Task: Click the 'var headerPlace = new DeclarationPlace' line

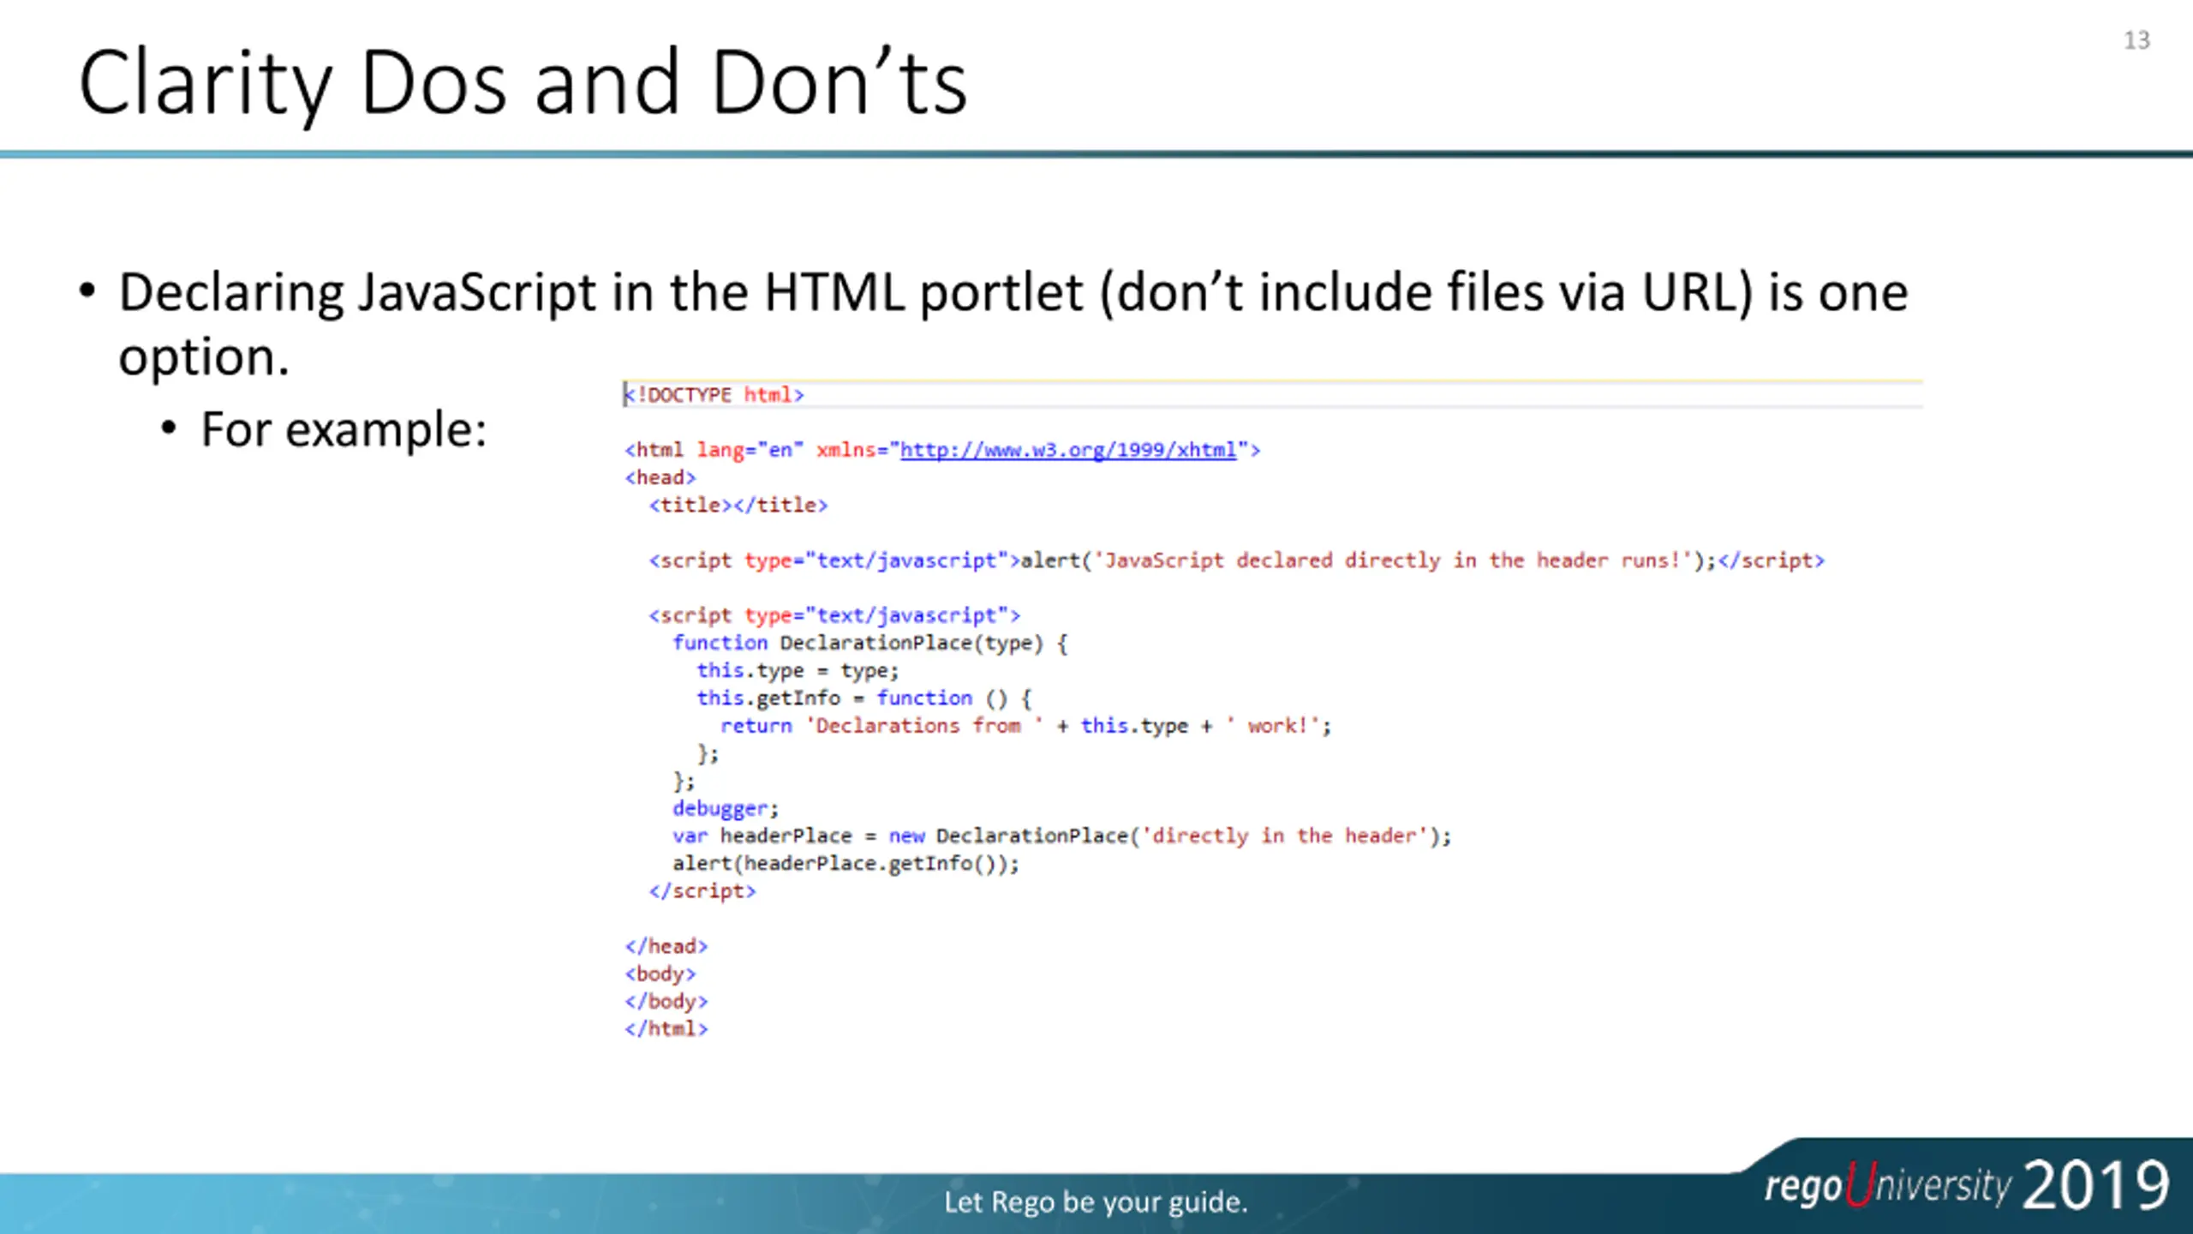Action: 1062,836
